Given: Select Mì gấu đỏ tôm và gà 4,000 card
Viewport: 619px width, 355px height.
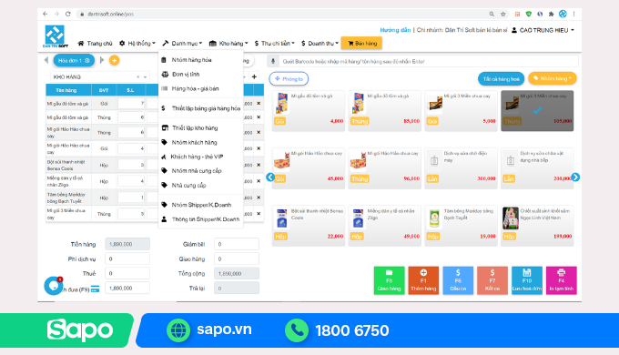Looking at the screenshot, I should (x=309, y=110).
